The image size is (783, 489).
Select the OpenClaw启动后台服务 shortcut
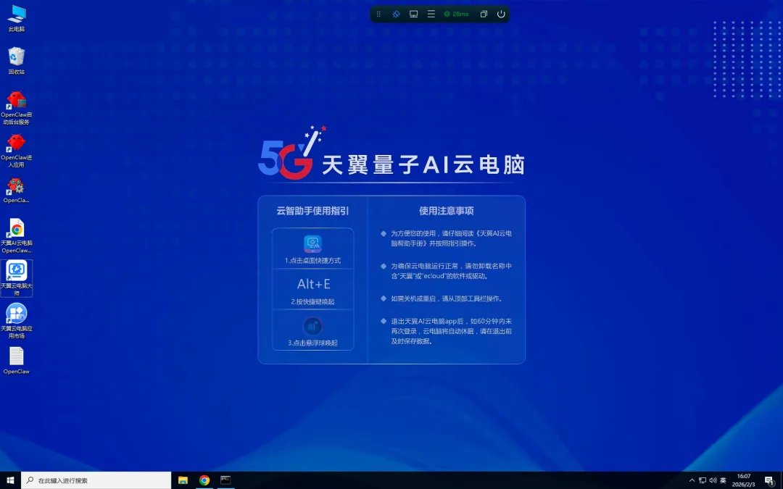17,107
